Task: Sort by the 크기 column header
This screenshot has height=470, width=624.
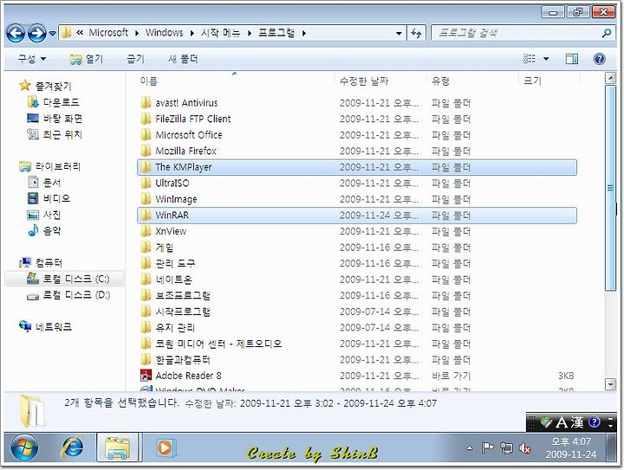Action: tap(532, 81)
